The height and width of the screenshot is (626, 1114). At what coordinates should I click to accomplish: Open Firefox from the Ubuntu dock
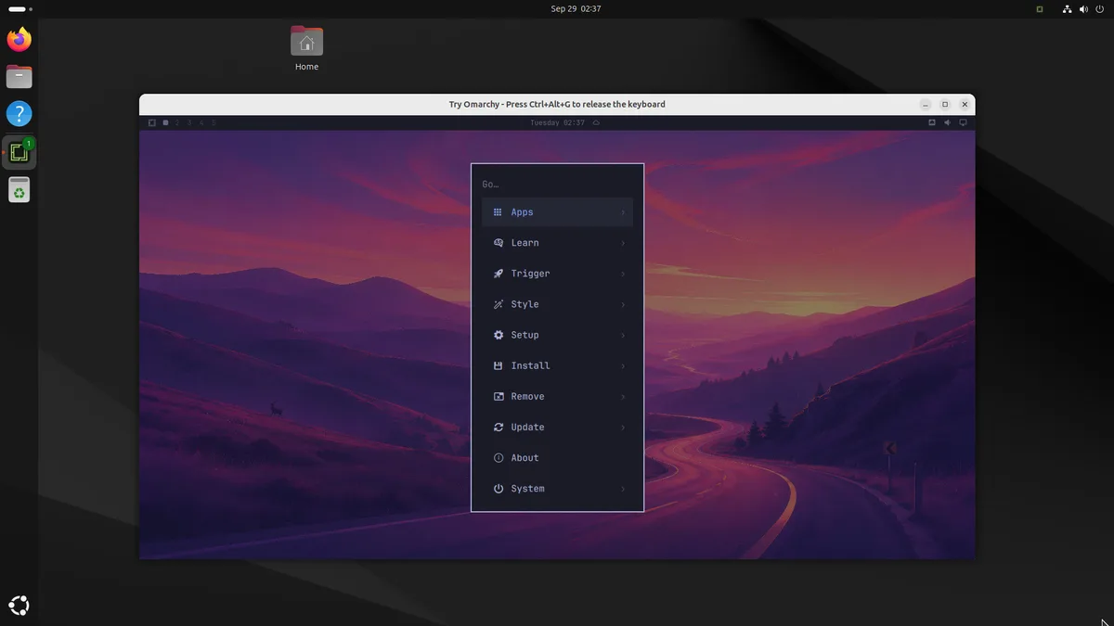click(19, 39)
